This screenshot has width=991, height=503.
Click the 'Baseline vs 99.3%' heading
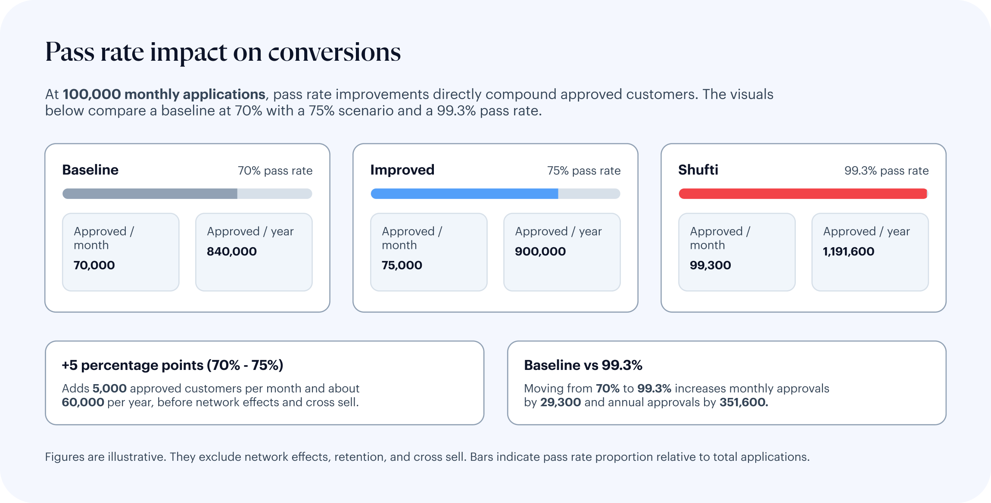coord(583,365)
